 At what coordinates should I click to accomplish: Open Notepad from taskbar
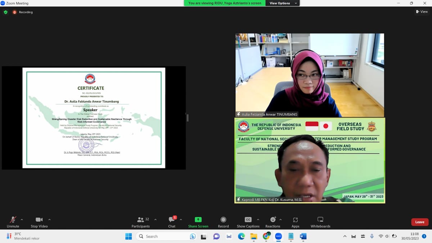291,236
